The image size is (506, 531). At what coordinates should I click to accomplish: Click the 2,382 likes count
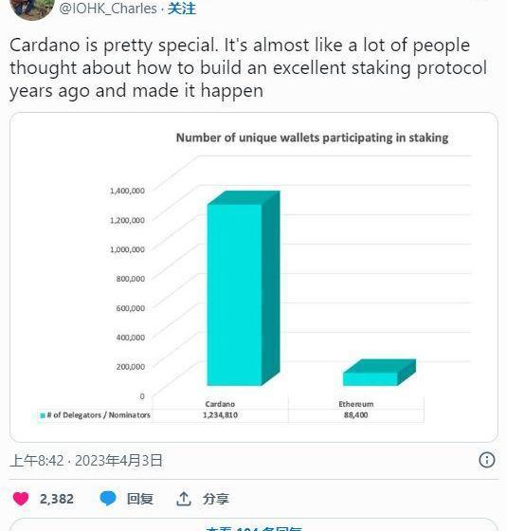coord(57,499)
